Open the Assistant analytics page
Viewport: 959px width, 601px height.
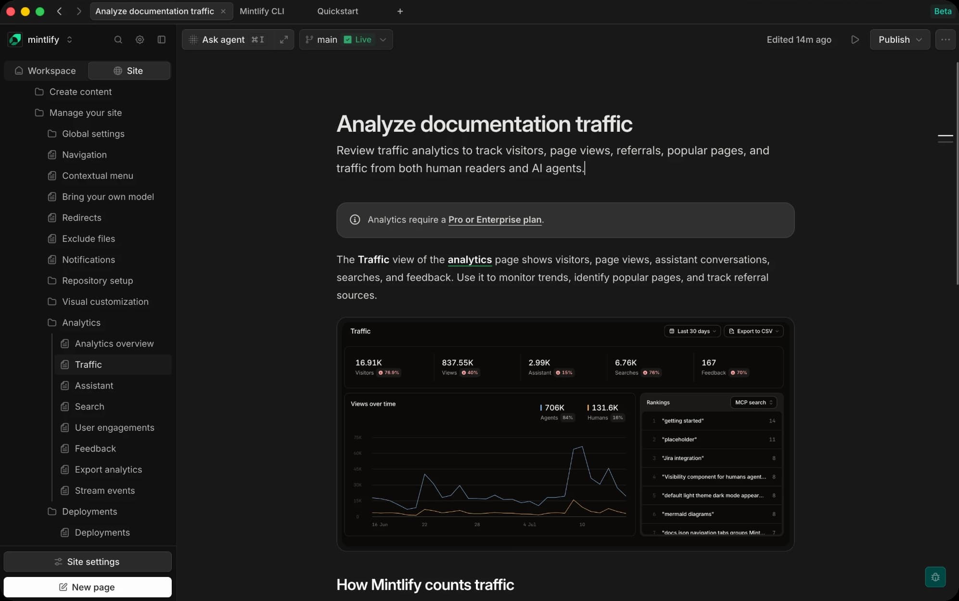coord(114,386)
